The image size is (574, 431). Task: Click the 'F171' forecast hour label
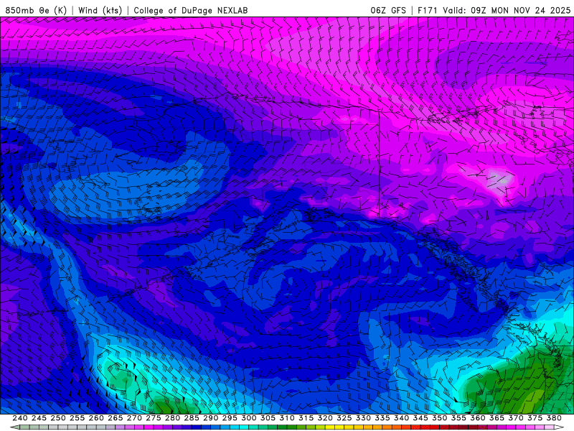pos(428,10)
